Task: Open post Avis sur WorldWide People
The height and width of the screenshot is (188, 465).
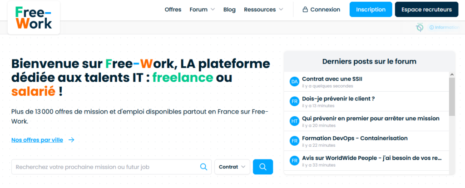Action: click(372, 158)
